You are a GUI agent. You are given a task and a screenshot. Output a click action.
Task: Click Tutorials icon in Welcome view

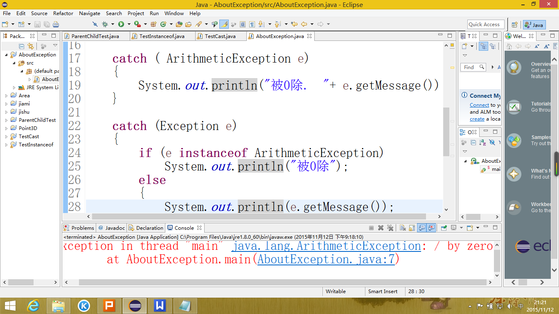tap(514, 107)
